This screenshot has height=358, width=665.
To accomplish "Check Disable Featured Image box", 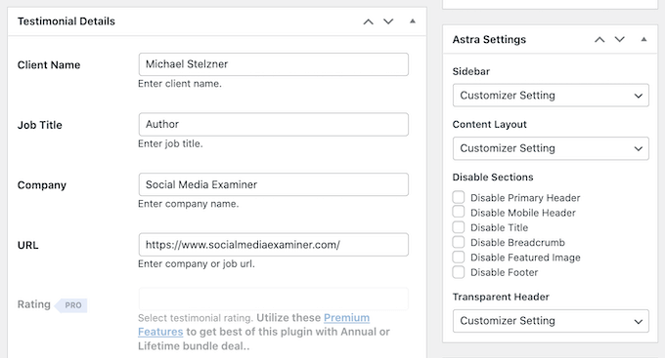I will point(458,257).
